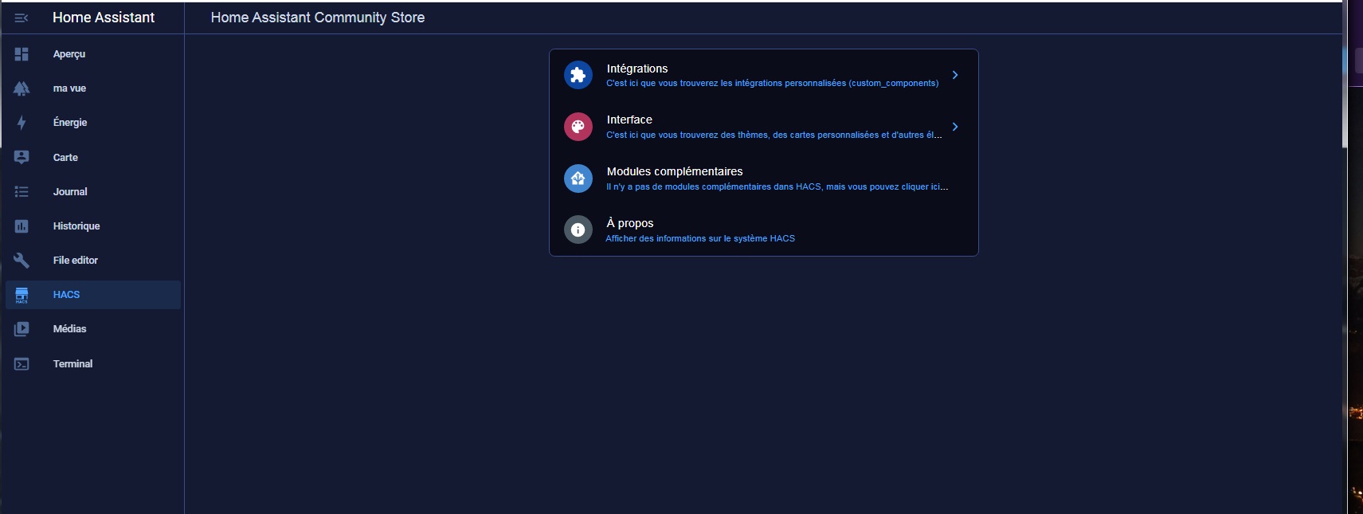Click the Carte map marker icon
Viewport: 1363px width, 514px height.
[22, 157]
